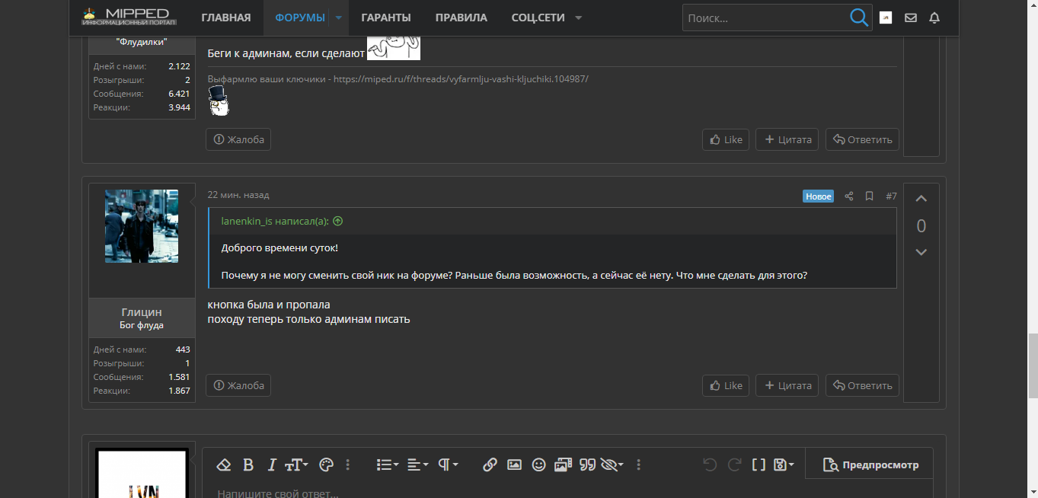Bookmark post #7
1038x498 pixels.
(x=869, y=196)
